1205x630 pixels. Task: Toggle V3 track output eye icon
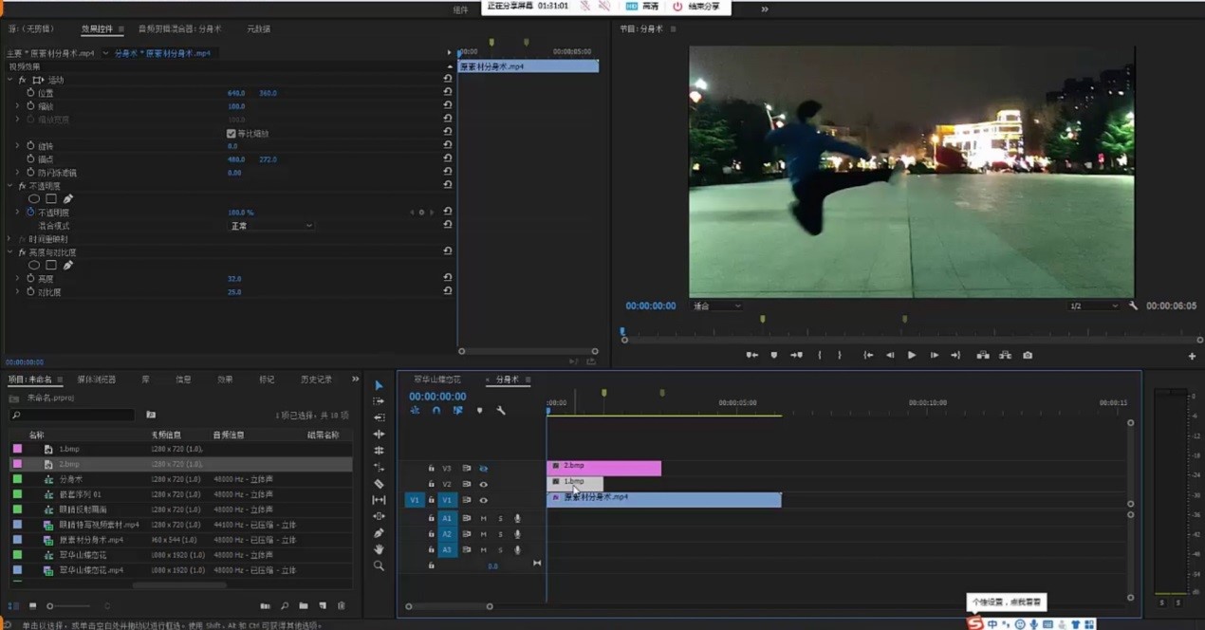tap(484, 468)
